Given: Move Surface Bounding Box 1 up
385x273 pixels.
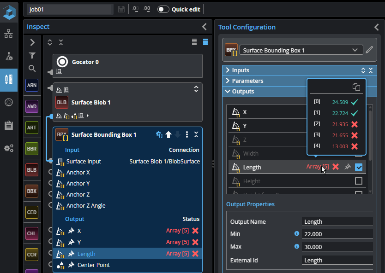Looking at the screenshot, I should click(x=168, y=134).
